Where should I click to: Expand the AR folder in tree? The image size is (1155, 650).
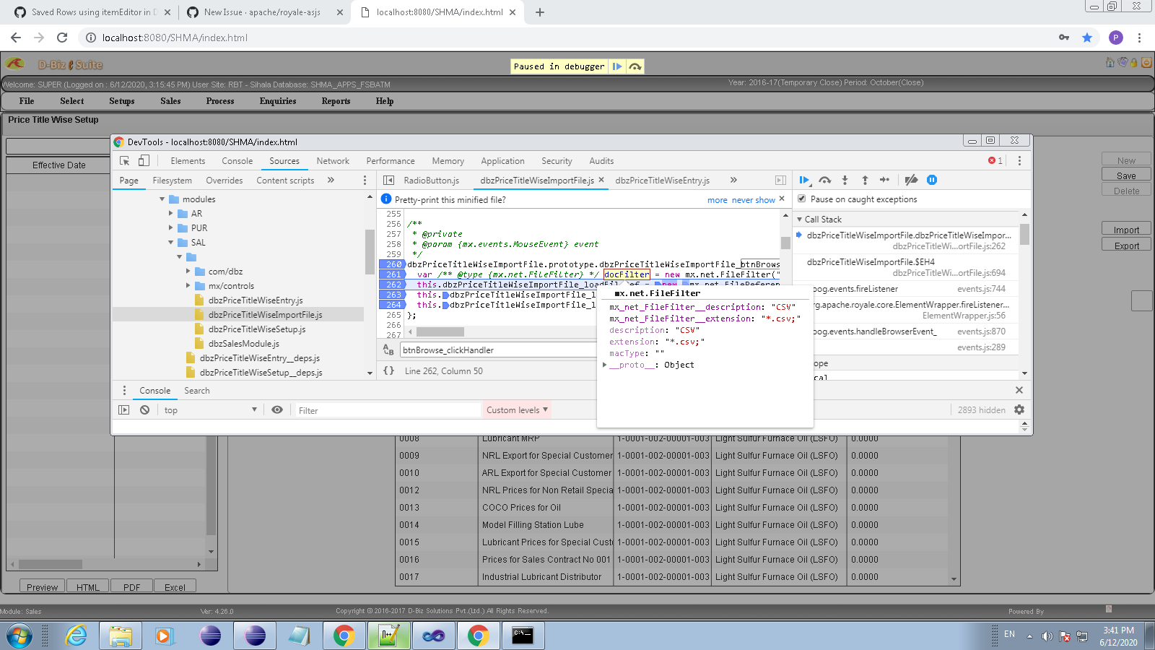(171, 214)
